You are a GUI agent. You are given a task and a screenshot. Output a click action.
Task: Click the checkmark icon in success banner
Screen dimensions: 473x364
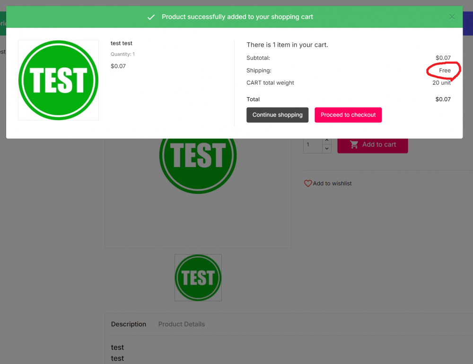pos(151,17)
